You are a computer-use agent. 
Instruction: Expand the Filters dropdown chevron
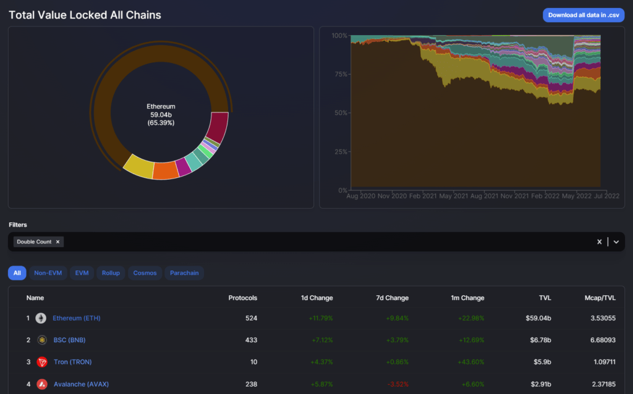[616, 242]
